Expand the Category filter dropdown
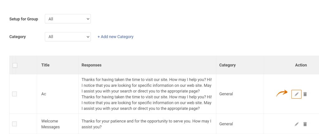Image resolution: width=319 pixels, height=134 pixels. click(68, 37)
